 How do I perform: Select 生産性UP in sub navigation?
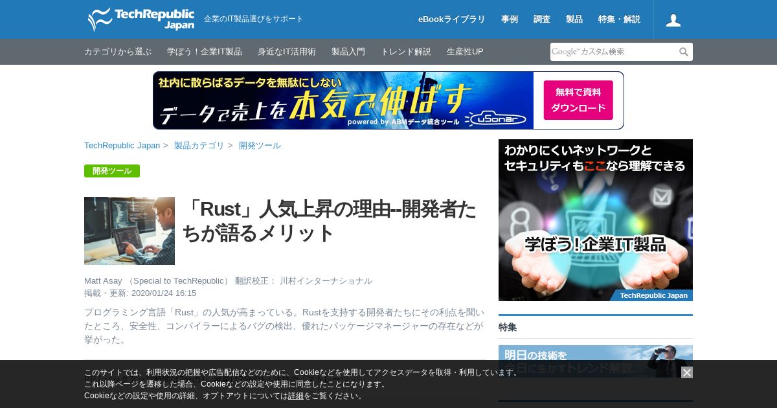[465, 52]
